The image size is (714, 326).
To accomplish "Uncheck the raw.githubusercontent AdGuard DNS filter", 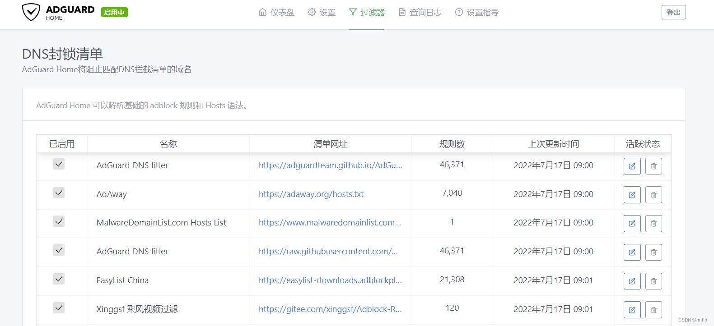I will point(59,250).
